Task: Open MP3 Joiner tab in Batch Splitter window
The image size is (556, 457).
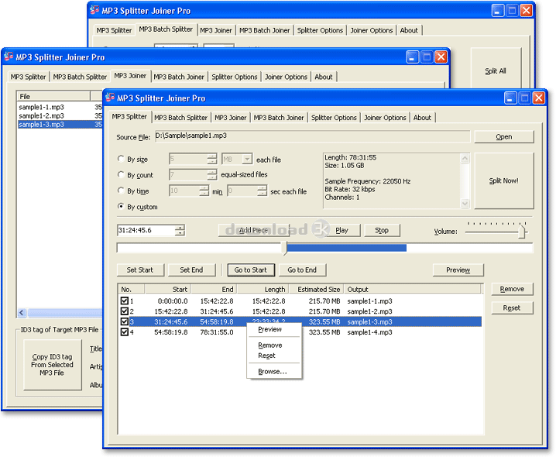Action: pyautogui.click(x=215, y=30)
